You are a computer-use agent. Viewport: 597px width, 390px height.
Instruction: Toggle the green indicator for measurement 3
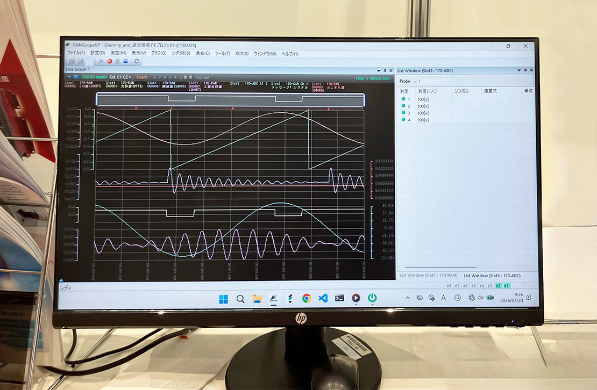(403, 113)
